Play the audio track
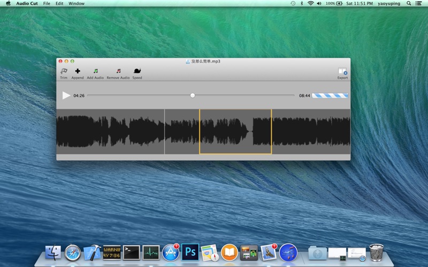The height and width of the screenshot is (267, 428). (66, 96)
